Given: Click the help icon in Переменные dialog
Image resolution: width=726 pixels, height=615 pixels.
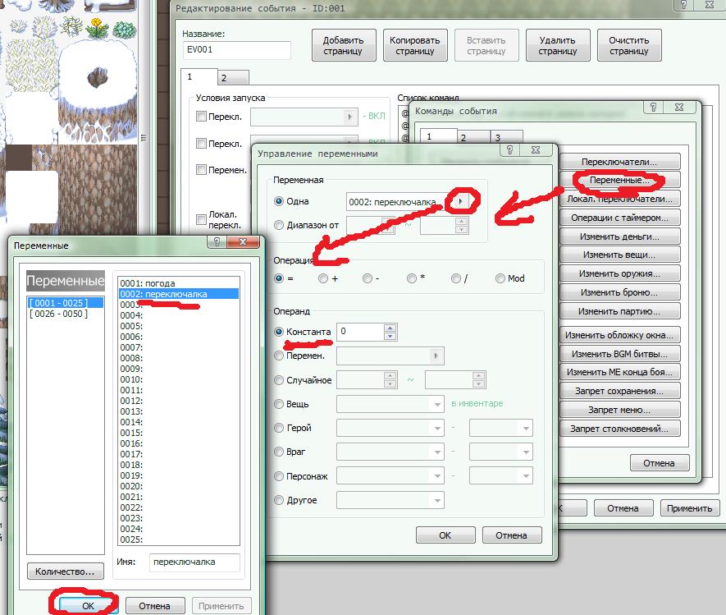Looking at the screenshot, I should pos(217,244).
